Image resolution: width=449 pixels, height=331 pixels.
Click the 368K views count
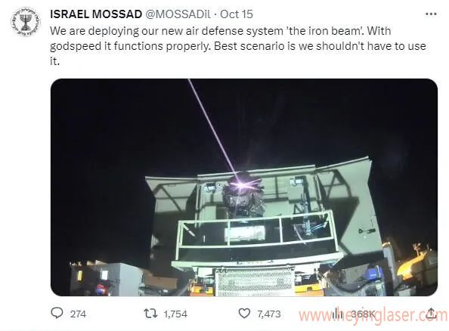[363, 314]
